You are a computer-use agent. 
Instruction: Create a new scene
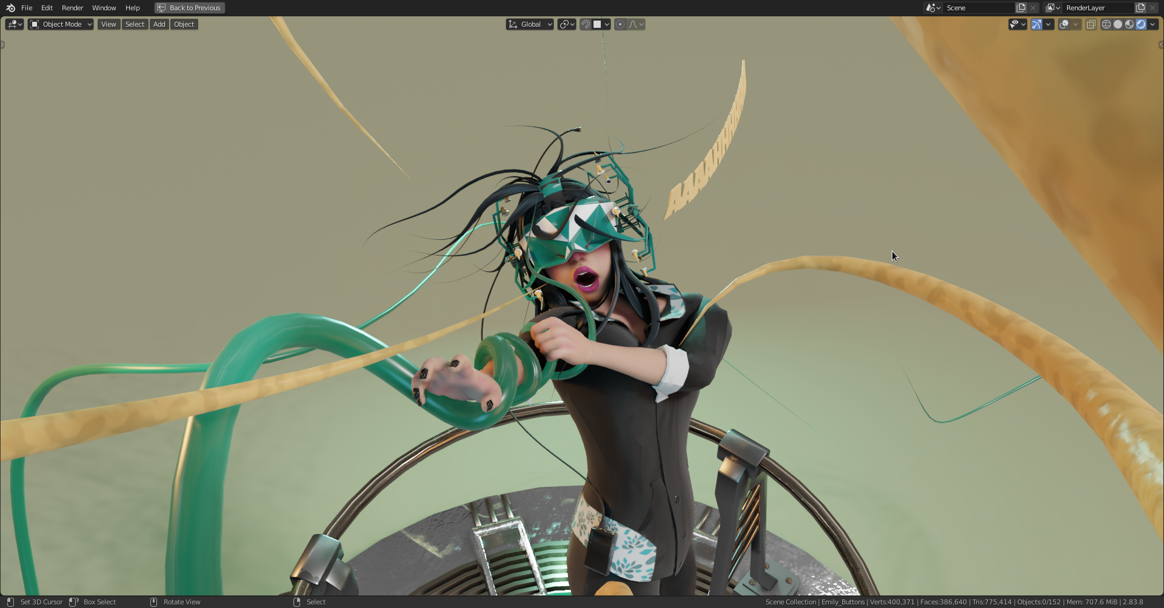[x=1021, y=8]
